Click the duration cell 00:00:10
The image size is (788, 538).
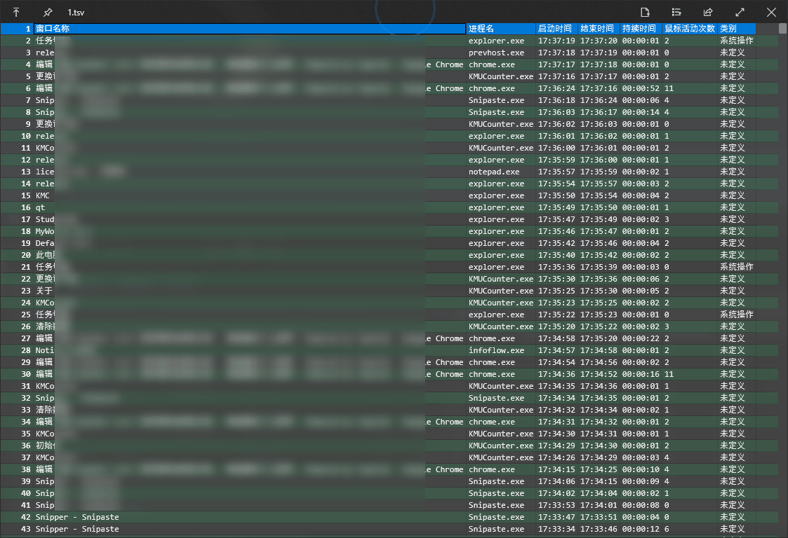[641, 470]
